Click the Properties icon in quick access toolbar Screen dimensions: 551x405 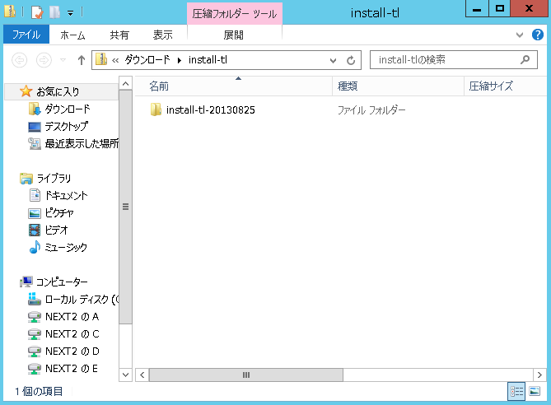[x=36, y=12]
